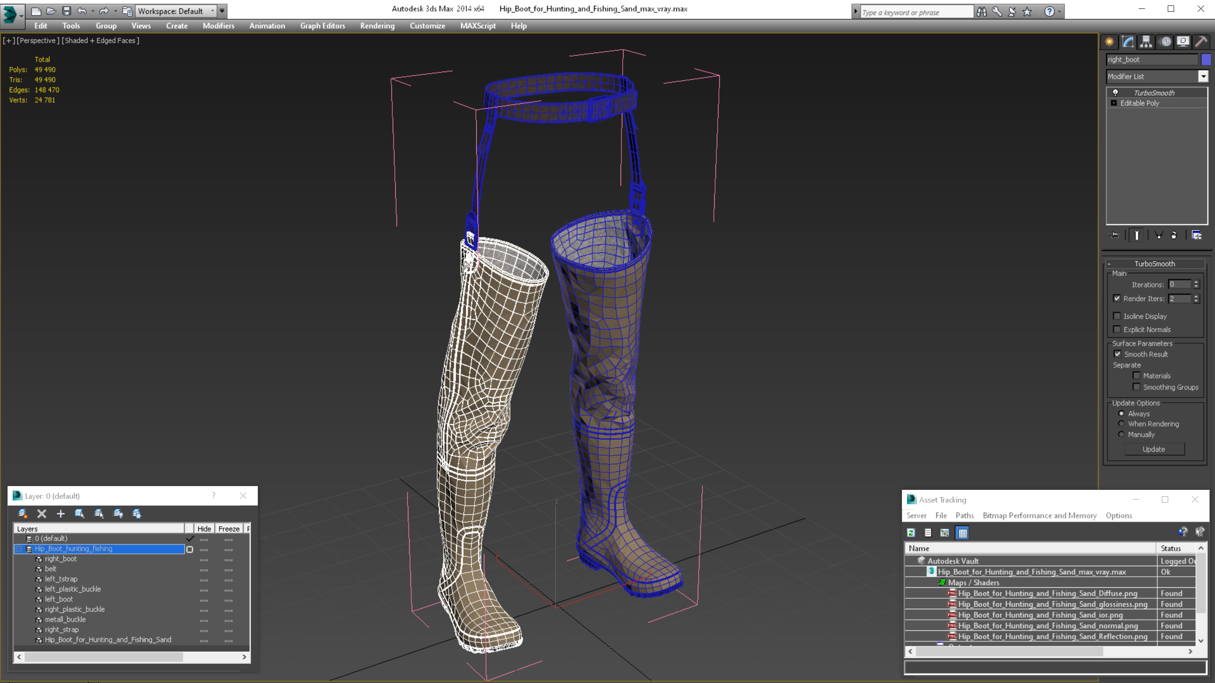Add selected objects to layer with plus icon
The height and width of the screenshot is (683, 1215).
pos(60,514)
